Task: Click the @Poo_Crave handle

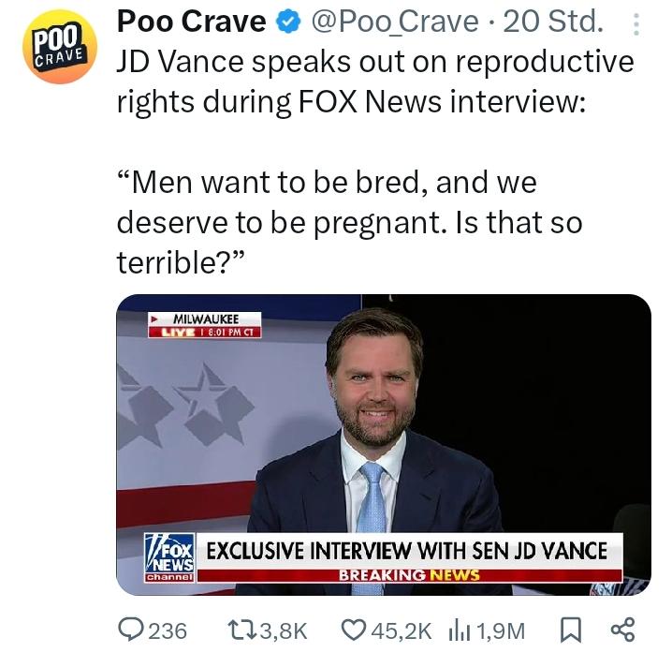Action: (394, 22)
